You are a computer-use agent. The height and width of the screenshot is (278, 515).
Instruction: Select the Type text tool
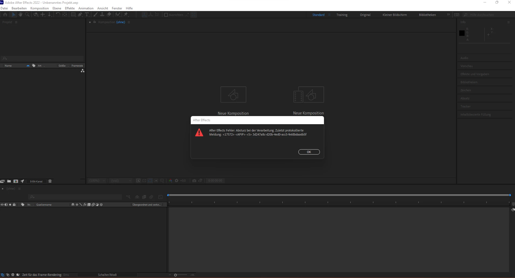(x=87, y=15)
